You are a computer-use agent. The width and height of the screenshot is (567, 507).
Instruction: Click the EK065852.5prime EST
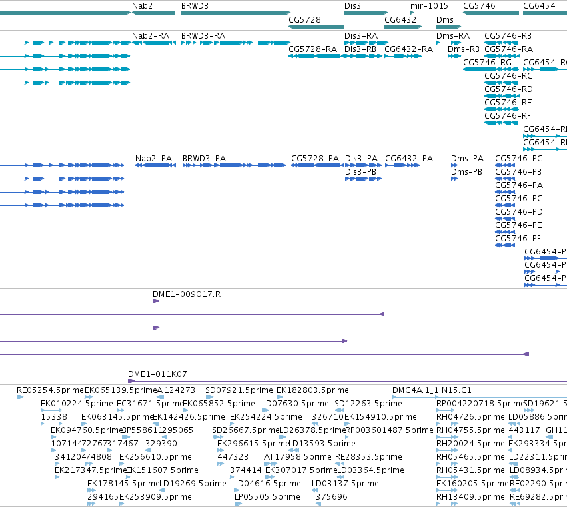click(185, 410)
